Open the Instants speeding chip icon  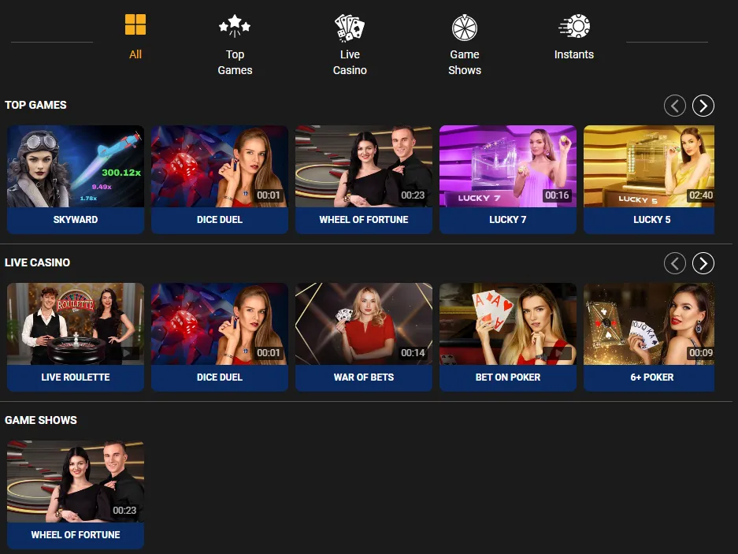[574, 27]
